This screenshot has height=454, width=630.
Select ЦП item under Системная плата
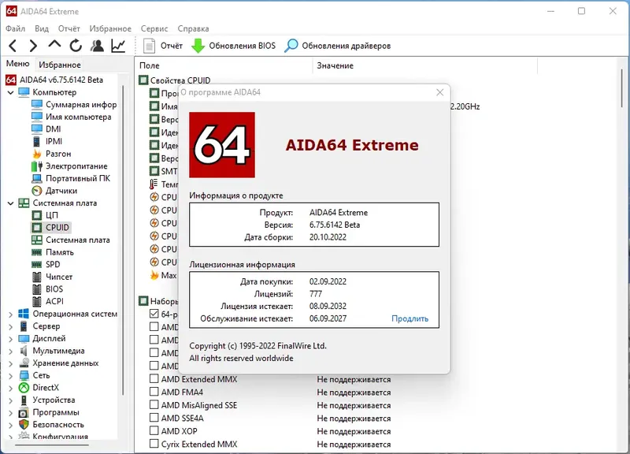(x=45, y=215)
